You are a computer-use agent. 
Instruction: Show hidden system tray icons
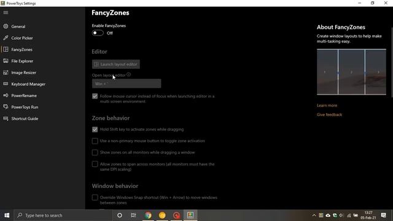pyautogui.click(x=314, y=215)
